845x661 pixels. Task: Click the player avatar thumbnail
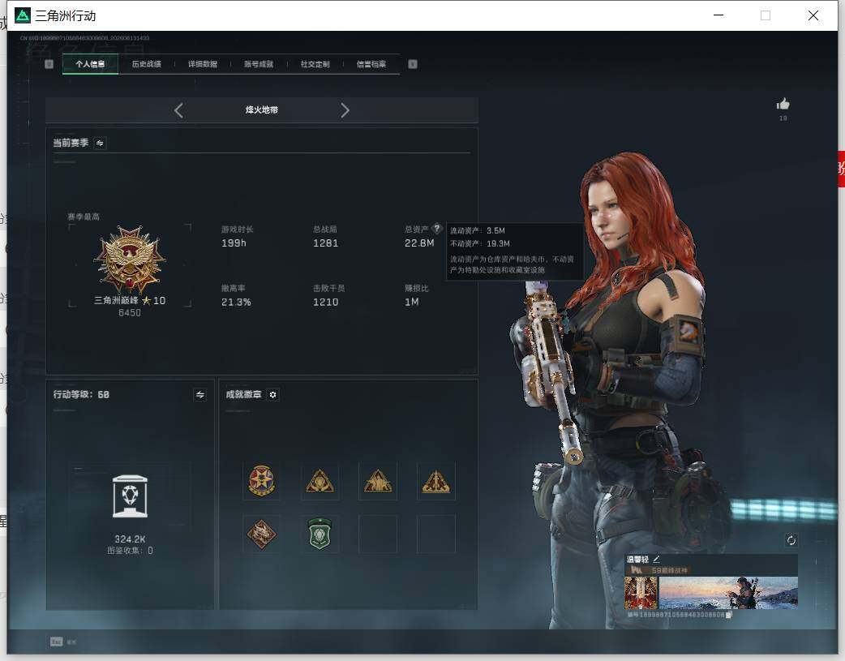tap(641, 593)
